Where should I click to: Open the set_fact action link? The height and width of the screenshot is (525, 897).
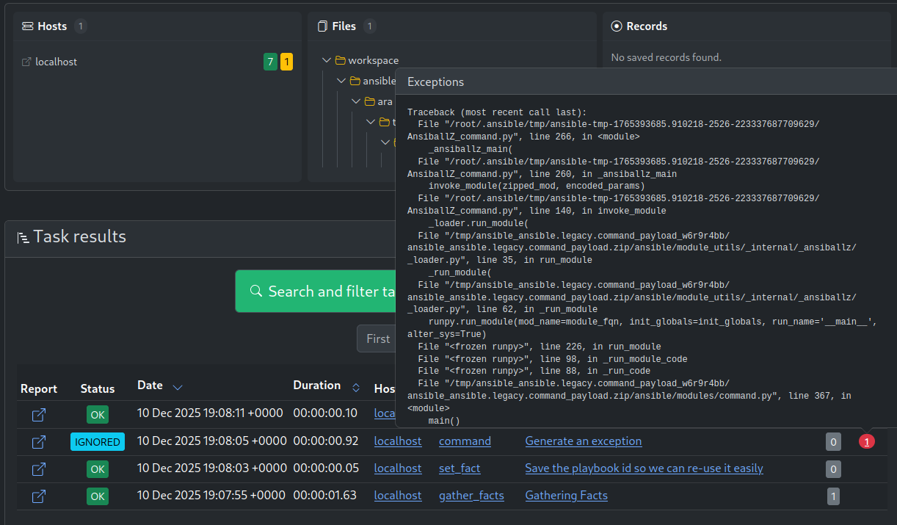point(460,468)
